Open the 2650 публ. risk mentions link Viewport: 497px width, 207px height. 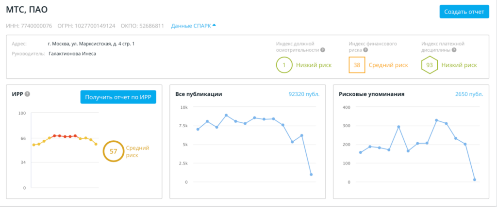click(x=469, y=94)
